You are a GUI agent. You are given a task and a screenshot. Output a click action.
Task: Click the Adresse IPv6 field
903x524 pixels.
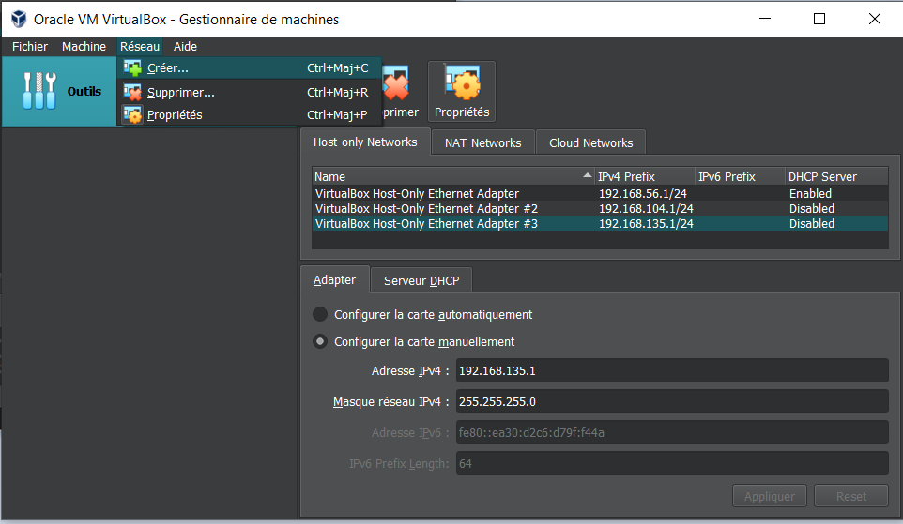click(x=672, y=432)
